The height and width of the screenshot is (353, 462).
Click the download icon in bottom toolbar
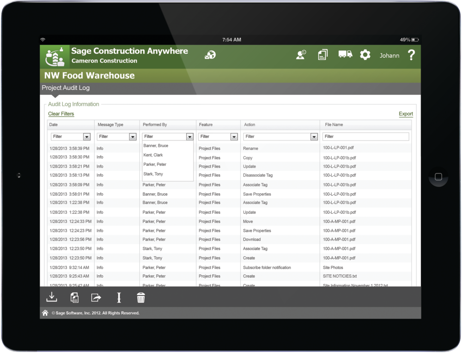[x=52, y=297]
